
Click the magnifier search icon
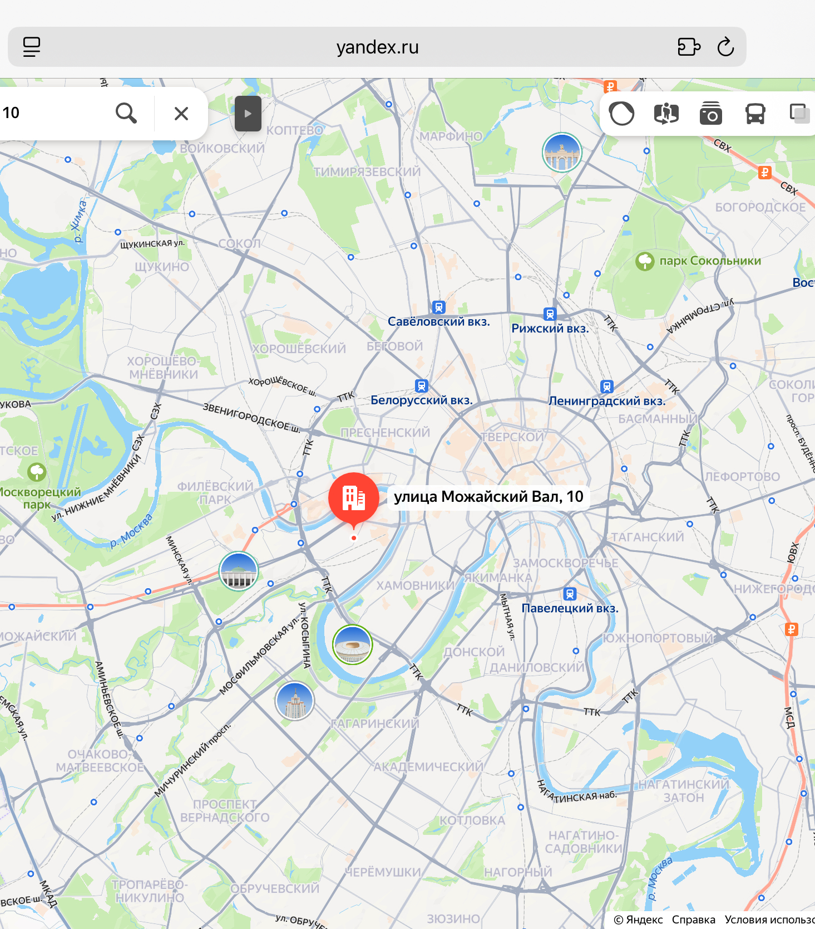[126, 113]
